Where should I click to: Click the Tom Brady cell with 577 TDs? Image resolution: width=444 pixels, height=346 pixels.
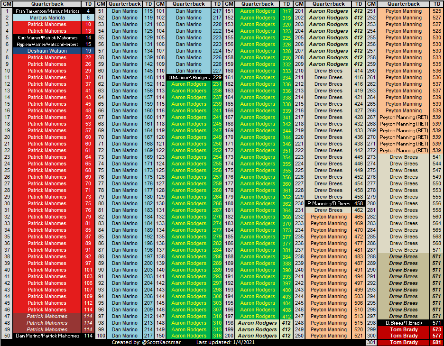(x=403, y=336)
